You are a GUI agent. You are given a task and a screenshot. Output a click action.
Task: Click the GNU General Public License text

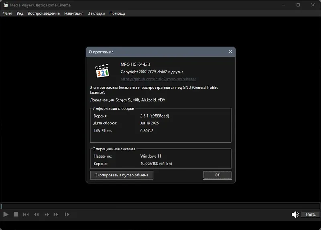coord(154,90)
